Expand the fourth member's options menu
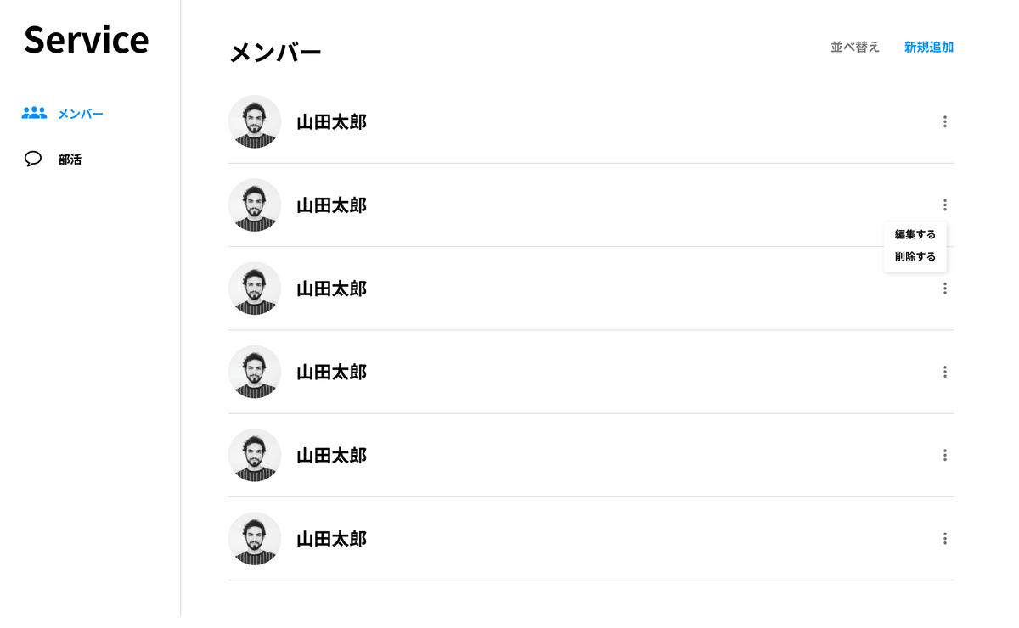Viewport: 1019px width, 628px height. (x=944, y=372)
